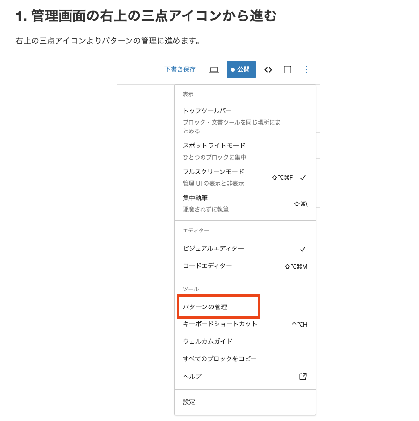Click the 公開 publish button
419x421 pixels.
pyautogui.click(x=241, y=70)
